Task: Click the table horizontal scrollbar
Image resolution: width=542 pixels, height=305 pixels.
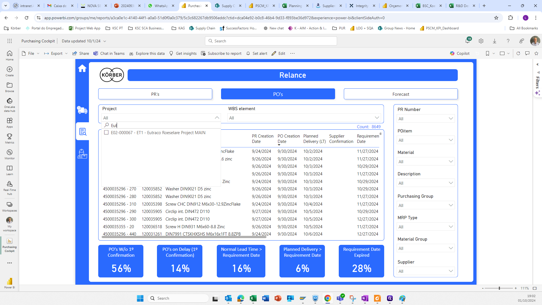Action: coord(184,237)
